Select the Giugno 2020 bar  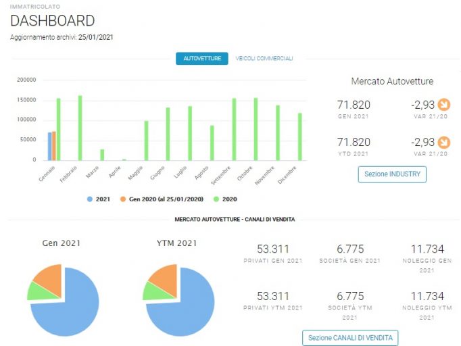pyautogui.click(x=168, y=134)
